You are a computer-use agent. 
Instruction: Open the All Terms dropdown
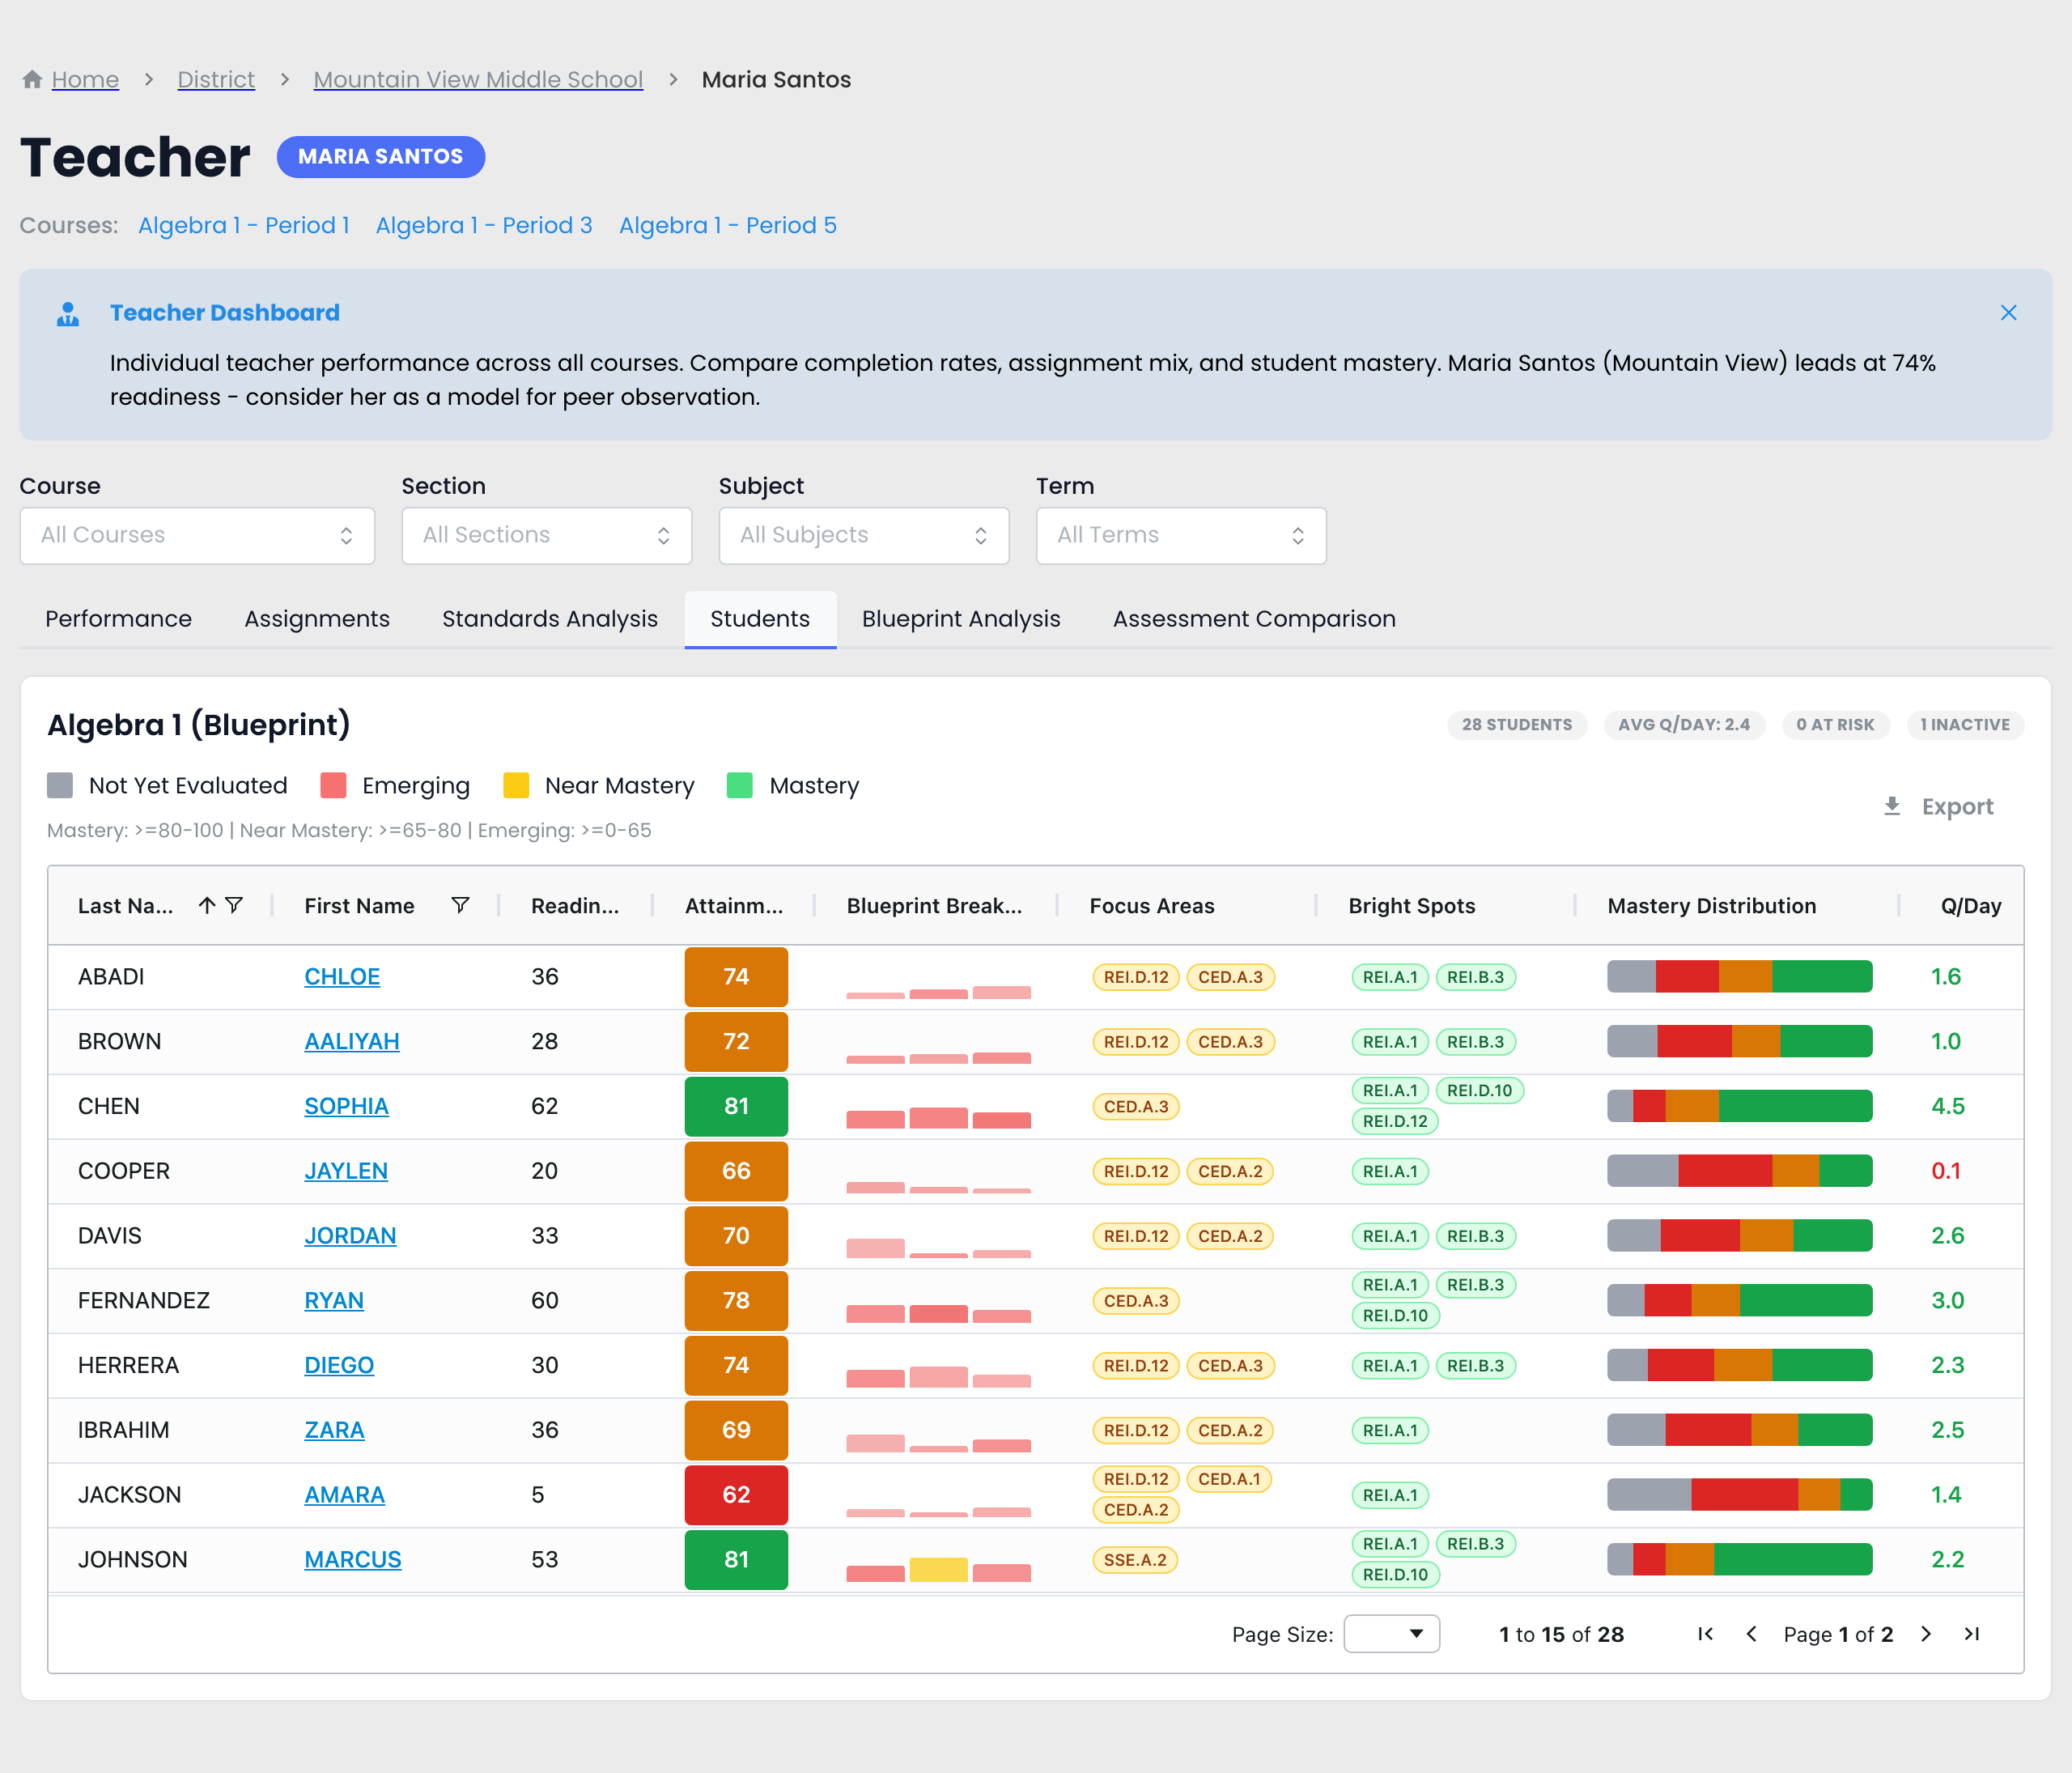1181,535
